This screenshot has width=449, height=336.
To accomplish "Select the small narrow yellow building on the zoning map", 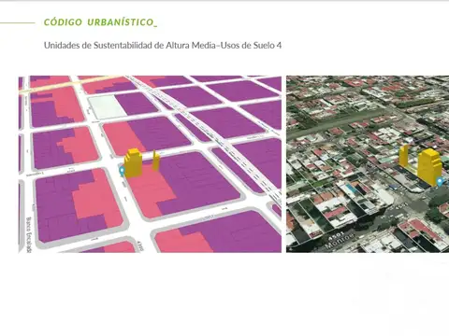I will point(156,161).
